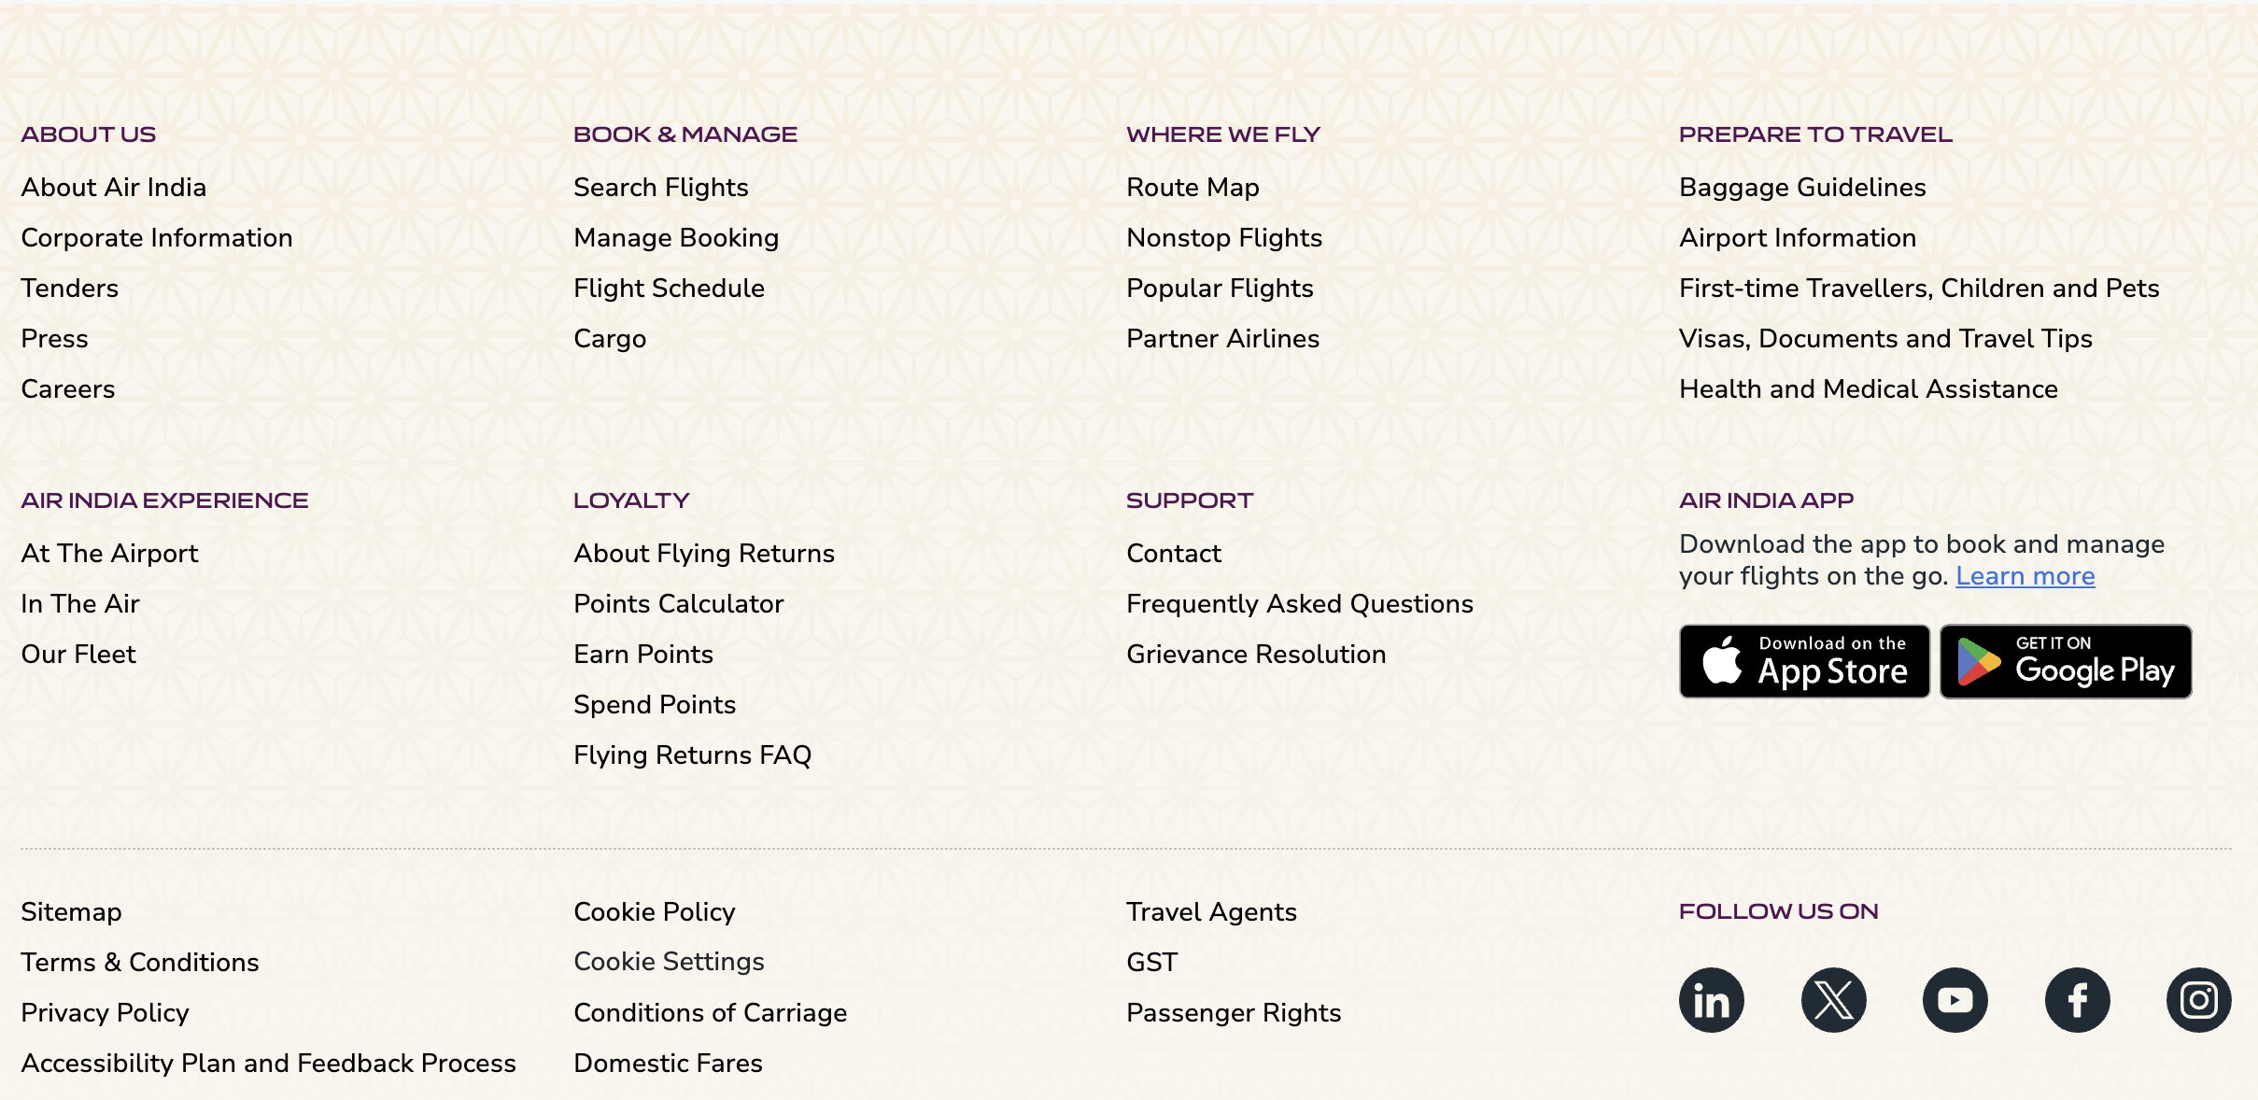Image resolution: width=2258 pixels, height=1100 pixels.
Task: Go to Manage Booking
Action: click(675, 238)
